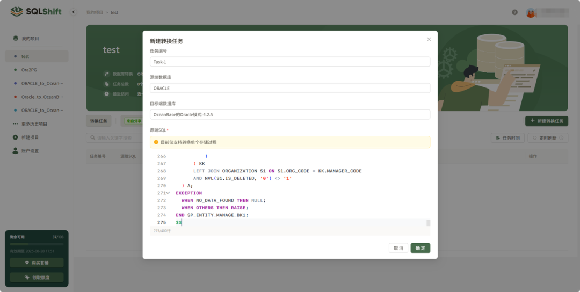Click the SQLShift logo
Screen dimensions: 580x292
36,12
